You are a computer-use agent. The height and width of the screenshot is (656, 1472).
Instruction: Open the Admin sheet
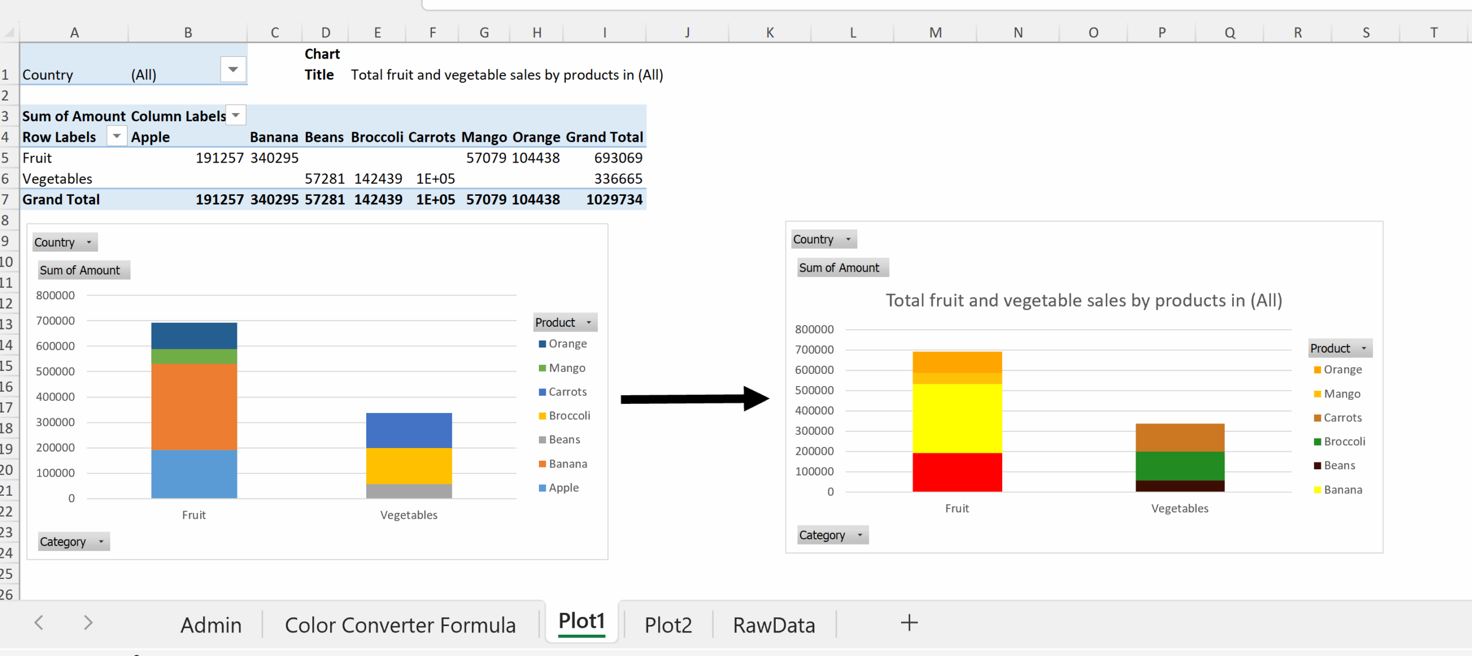[x=211, y=624]
